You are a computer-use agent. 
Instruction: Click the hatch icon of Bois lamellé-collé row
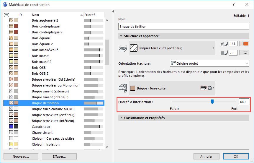point(11,50)
